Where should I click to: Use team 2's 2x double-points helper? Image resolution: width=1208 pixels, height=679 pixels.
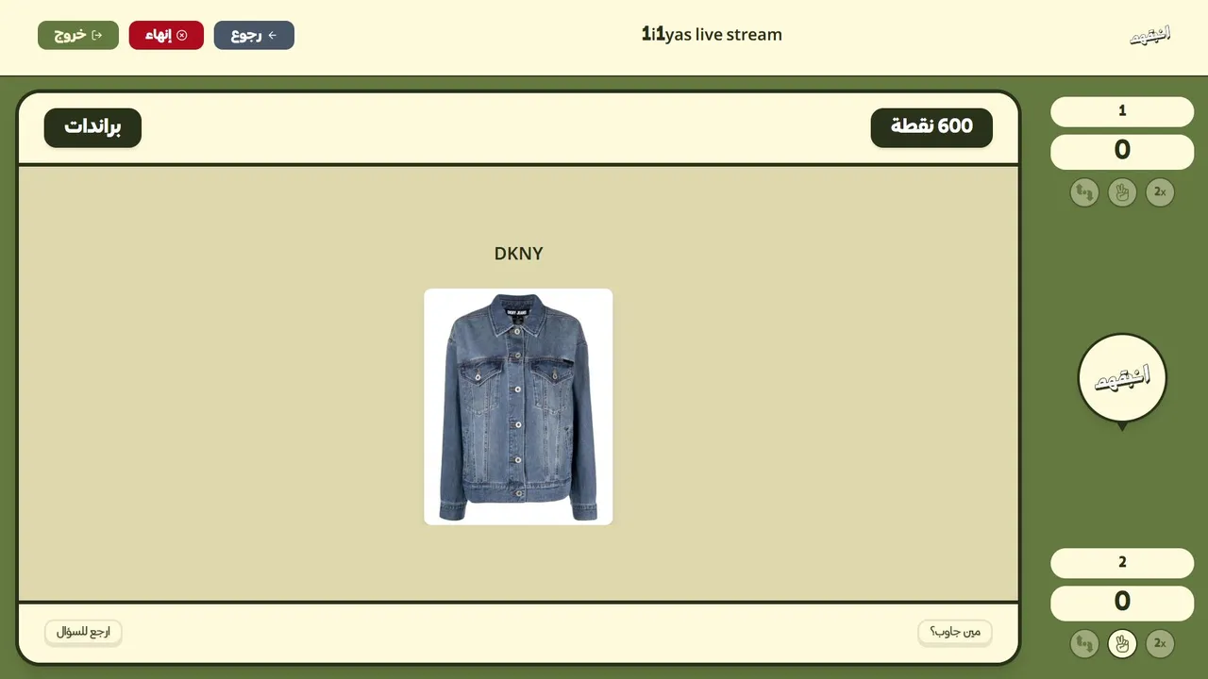tap(1160, 644)
